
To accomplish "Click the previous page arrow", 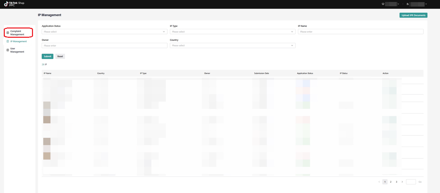I will (379, 182).
